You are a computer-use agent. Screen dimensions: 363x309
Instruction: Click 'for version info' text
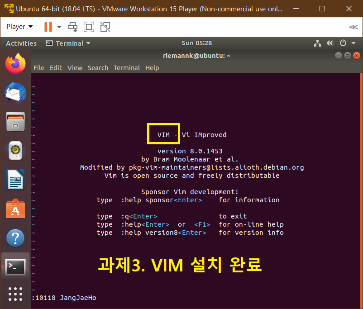click(x=251, y=233)
